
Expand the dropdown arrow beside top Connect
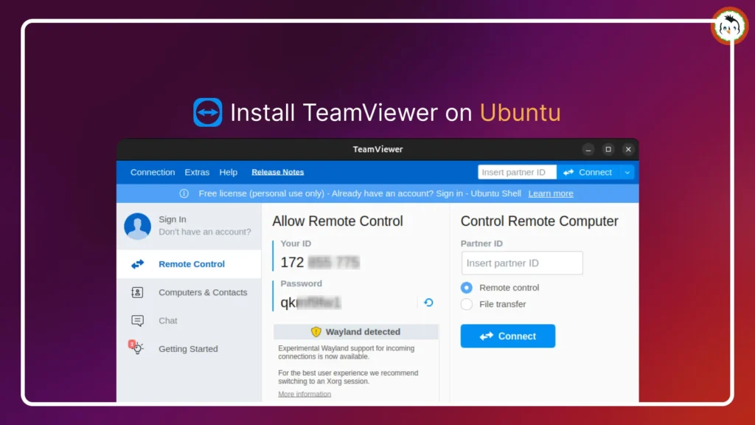pyautogui.click(x=627, y=172)
